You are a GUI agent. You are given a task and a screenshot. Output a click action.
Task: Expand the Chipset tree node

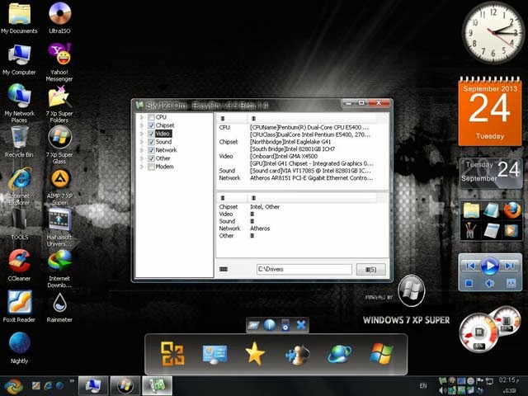tap(142, 125)
